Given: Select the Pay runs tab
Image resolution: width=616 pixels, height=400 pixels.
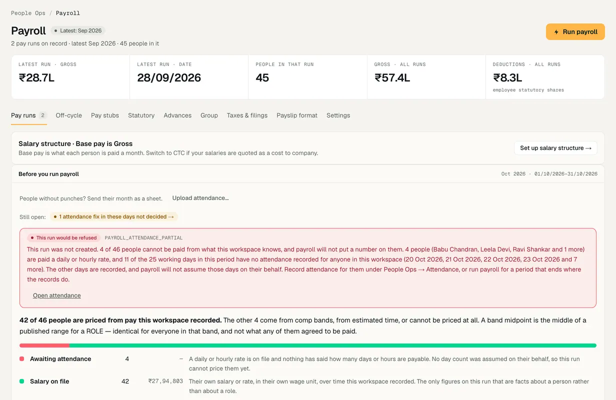Looking at the screenshot, I should pyautogui.click(x=29, y=115).
